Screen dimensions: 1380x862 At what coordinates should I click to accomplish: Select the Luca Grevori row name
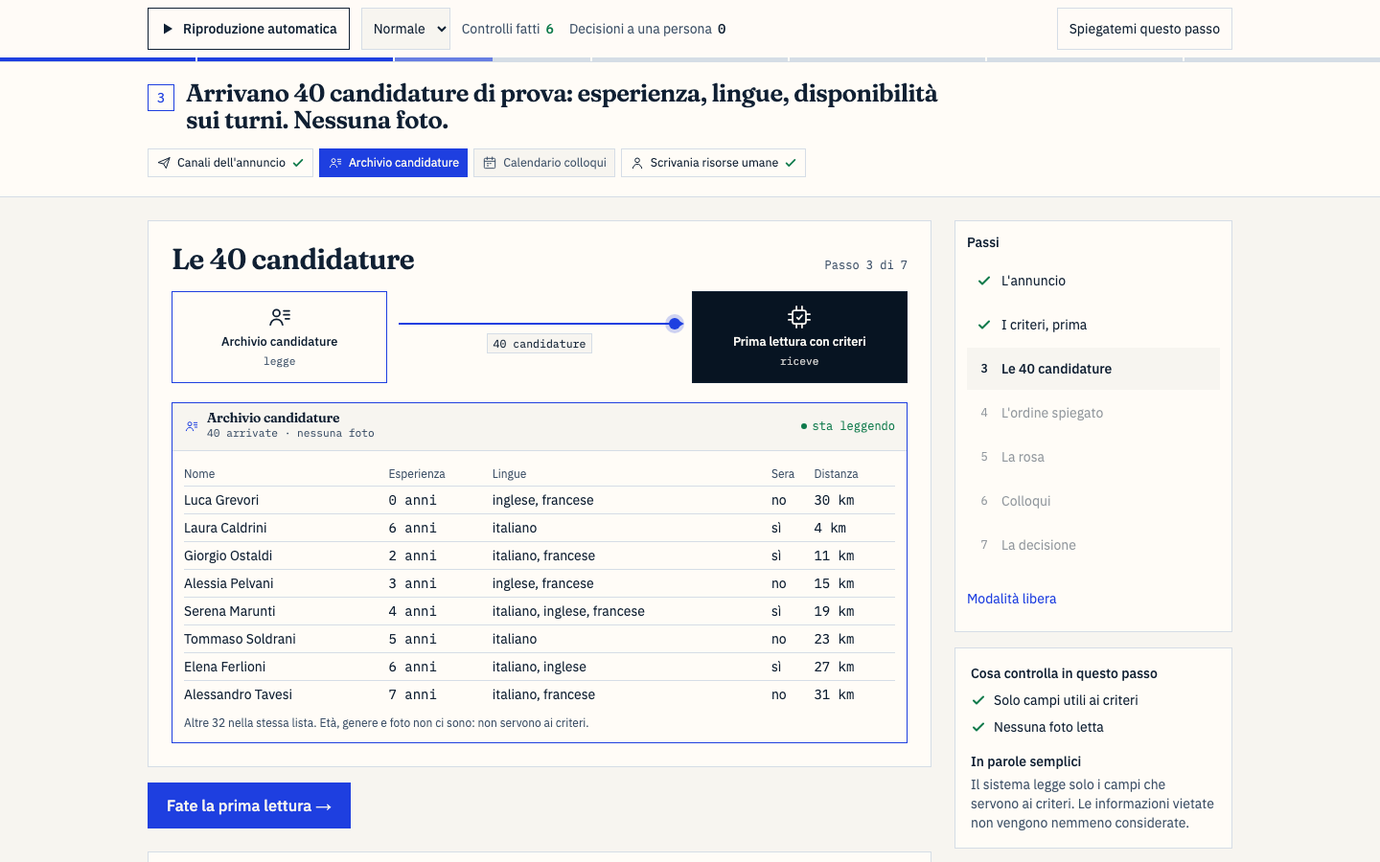pos(221,500)
